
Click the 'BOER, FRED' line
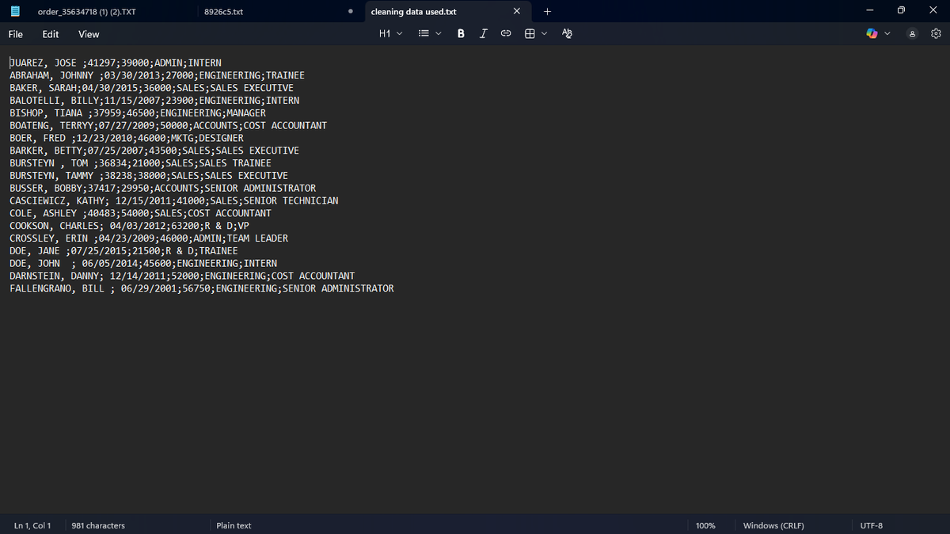(127, 138)
